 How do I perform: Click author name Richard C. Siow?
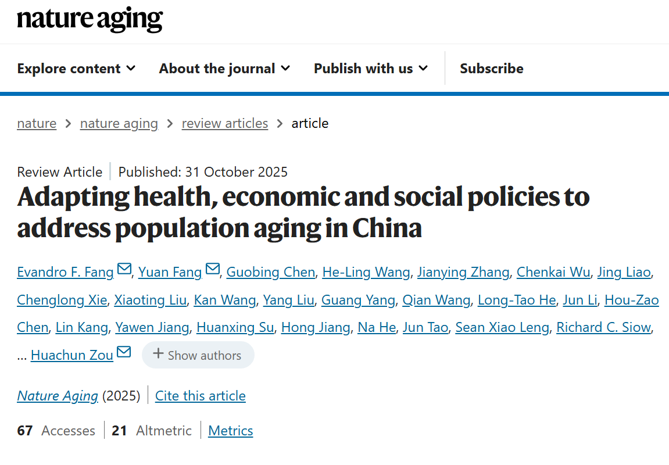click(603, 327)
